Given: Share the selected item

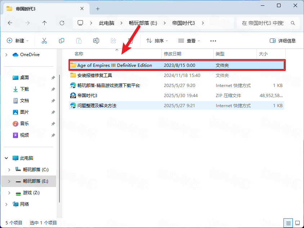Looking at the screenshot, I should 113,41.
